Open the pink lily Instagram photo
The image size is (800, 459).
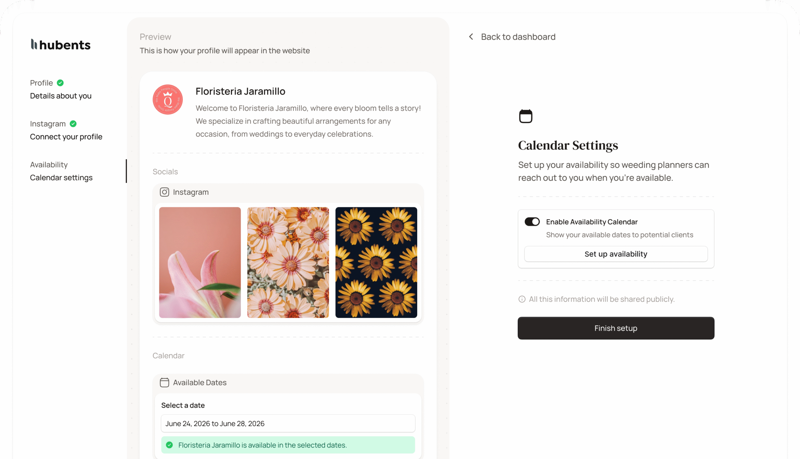point(200,262)
